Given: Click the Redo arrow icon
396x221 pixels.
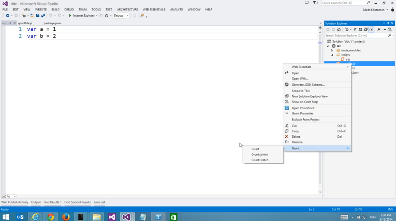Looking at the screenshot, I should (x=59, y=16).
